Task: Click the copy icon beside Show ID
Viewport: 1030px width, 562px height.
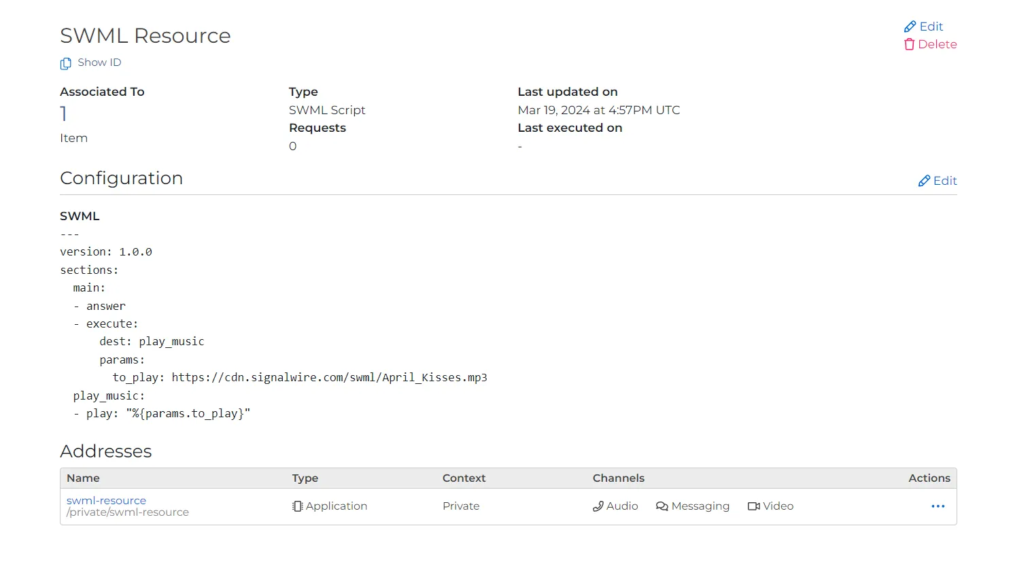Action: [x=65, y=63]
